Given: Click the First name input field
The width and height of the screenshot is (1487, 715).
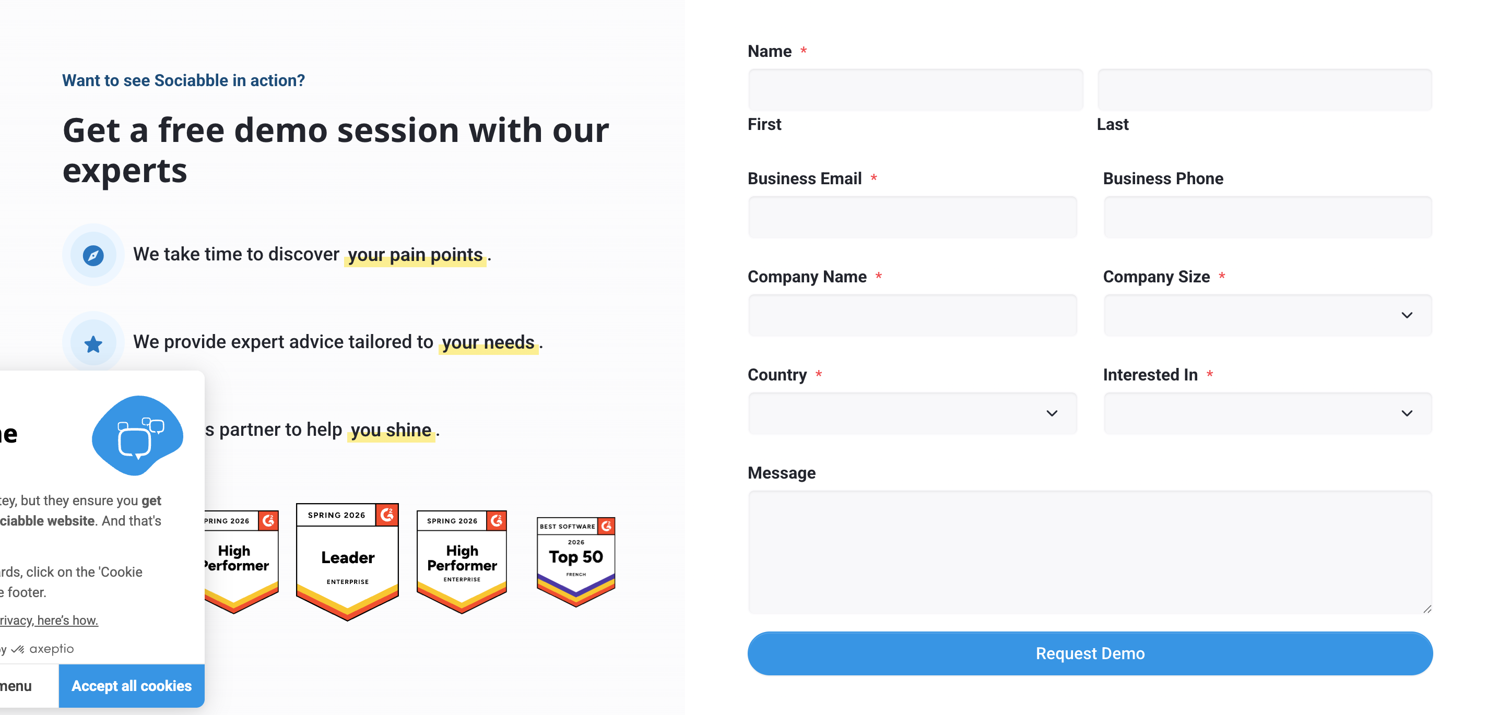Looking at the screenshot, I should pos(915,89).
